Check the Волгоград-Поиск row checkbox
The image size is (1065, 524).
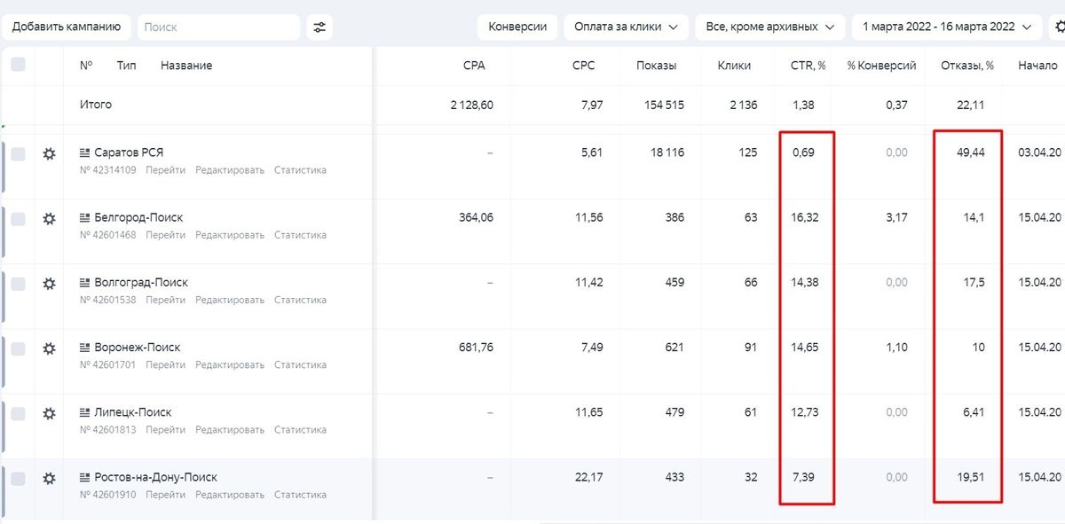[18, 283]
